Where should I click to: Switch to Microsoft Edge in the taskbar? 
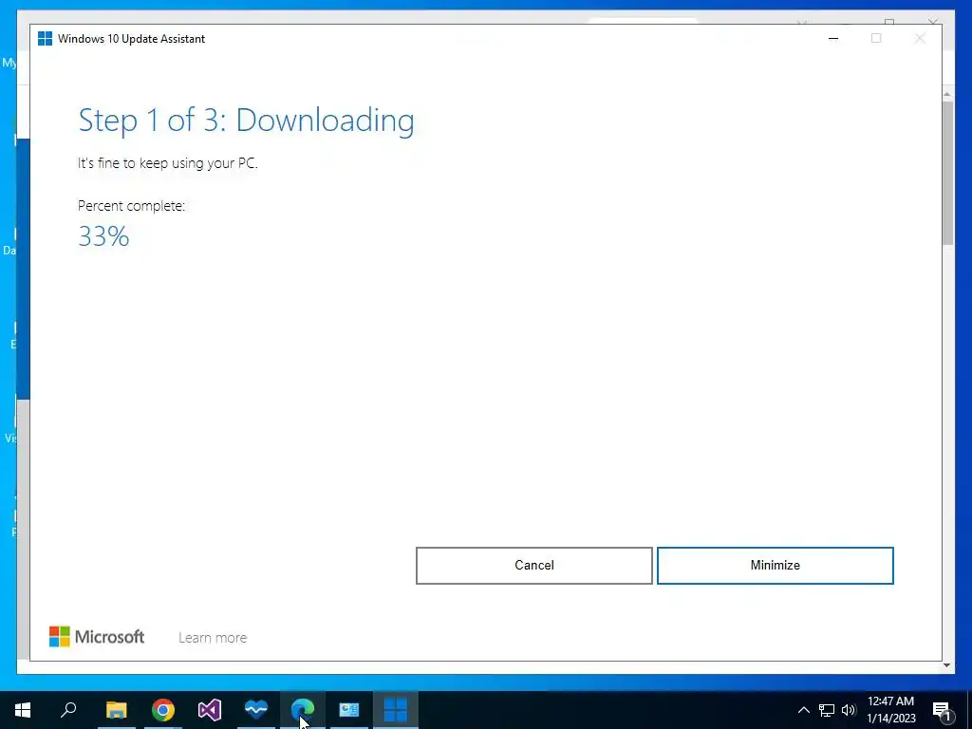tap(303, 710)
